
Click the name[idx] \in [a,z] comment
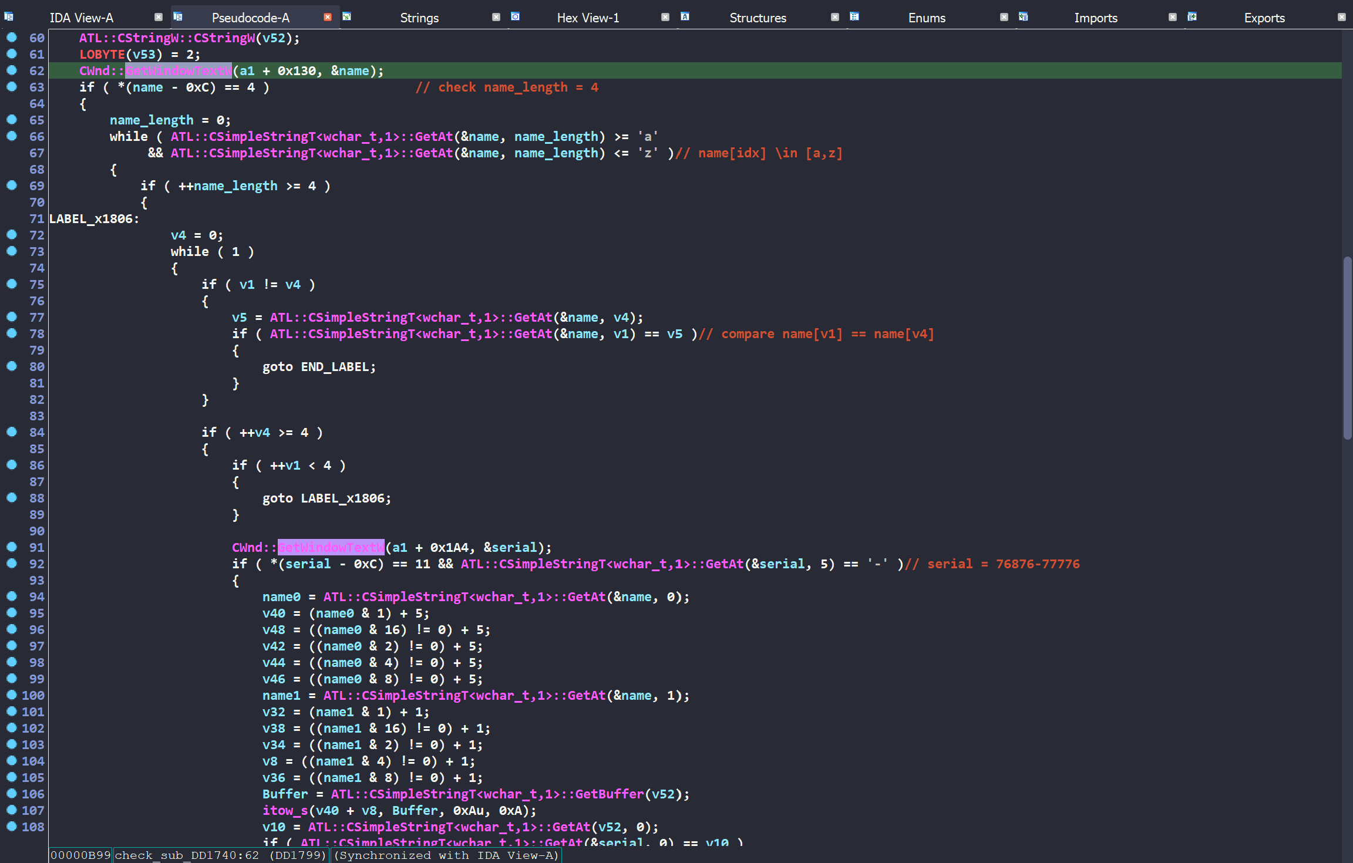(759, 153)
